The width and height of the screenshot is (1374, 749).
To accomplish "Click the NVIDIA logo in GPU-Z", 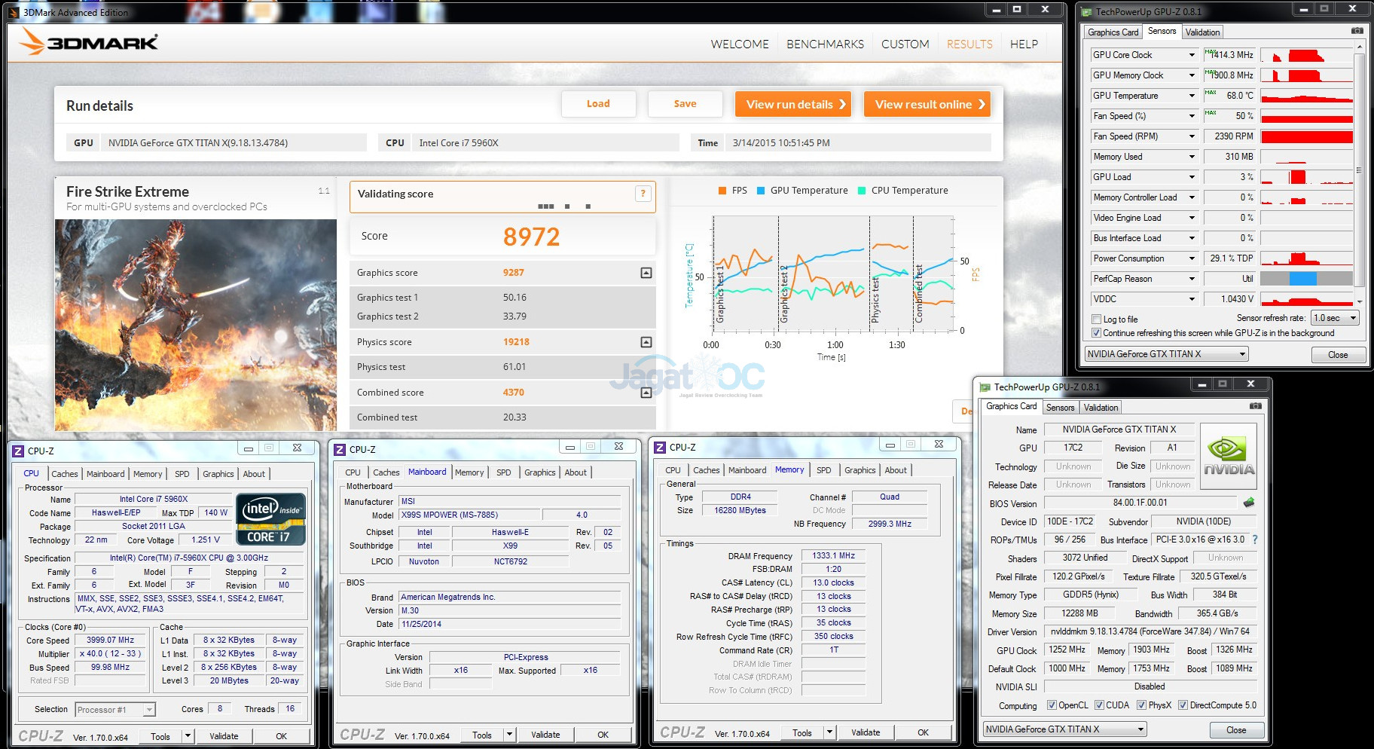I will click(x=1228, y=456).
